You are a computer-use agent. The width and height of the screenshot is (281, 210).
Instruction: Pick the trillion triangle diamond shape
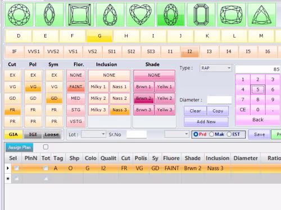pos(262,15)
